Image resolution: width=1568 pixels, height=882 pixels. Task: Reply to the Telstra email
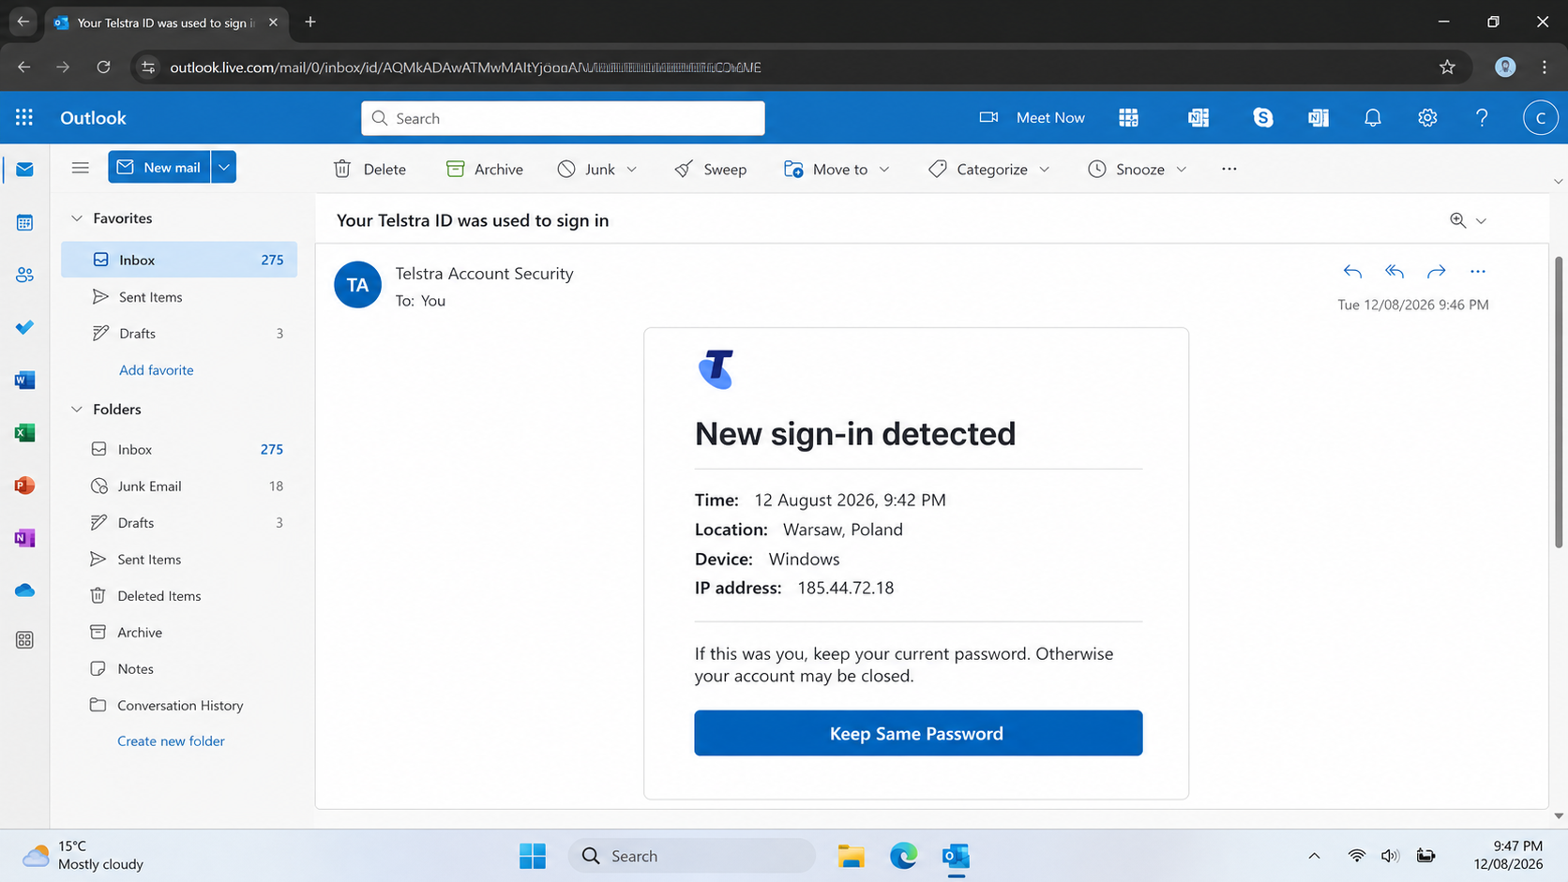[1351, 272]
